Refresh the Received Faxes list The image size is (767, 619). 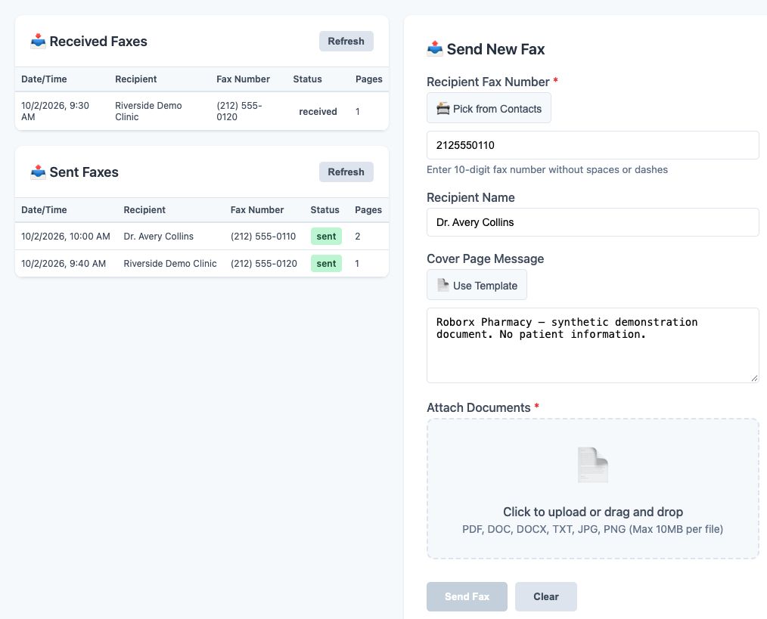point(346,41)
